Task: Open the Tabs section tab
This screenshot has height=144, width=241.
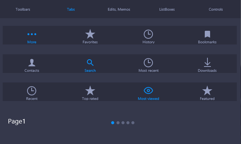Action: coord(71,9)
